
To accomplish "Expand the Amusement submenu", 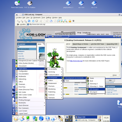I will (30, 66).
